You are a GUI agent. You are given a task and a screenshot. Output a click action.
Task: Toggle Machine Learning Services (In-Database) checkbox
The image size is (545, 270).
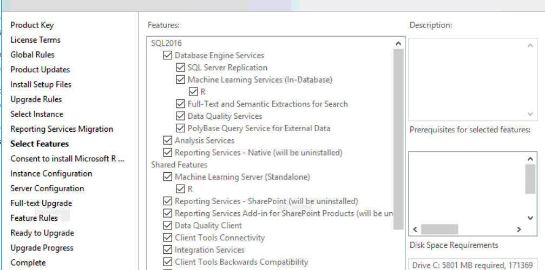coord(181,80)
